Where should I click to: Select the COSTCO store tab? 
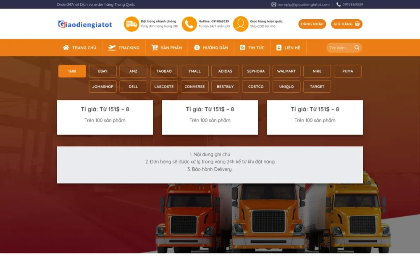[x=256, y=87]
